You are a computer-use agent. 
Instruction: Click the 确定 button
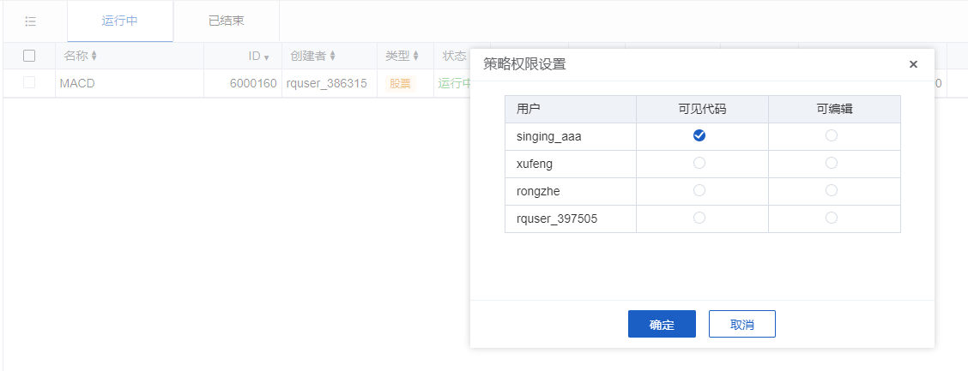click(x=662, y=325)
